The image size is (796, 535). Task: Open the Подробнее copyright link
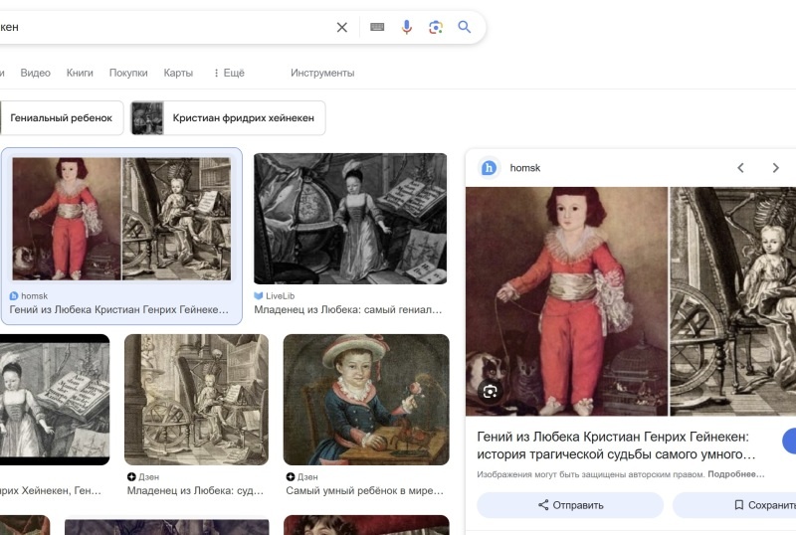pos(735,474)
